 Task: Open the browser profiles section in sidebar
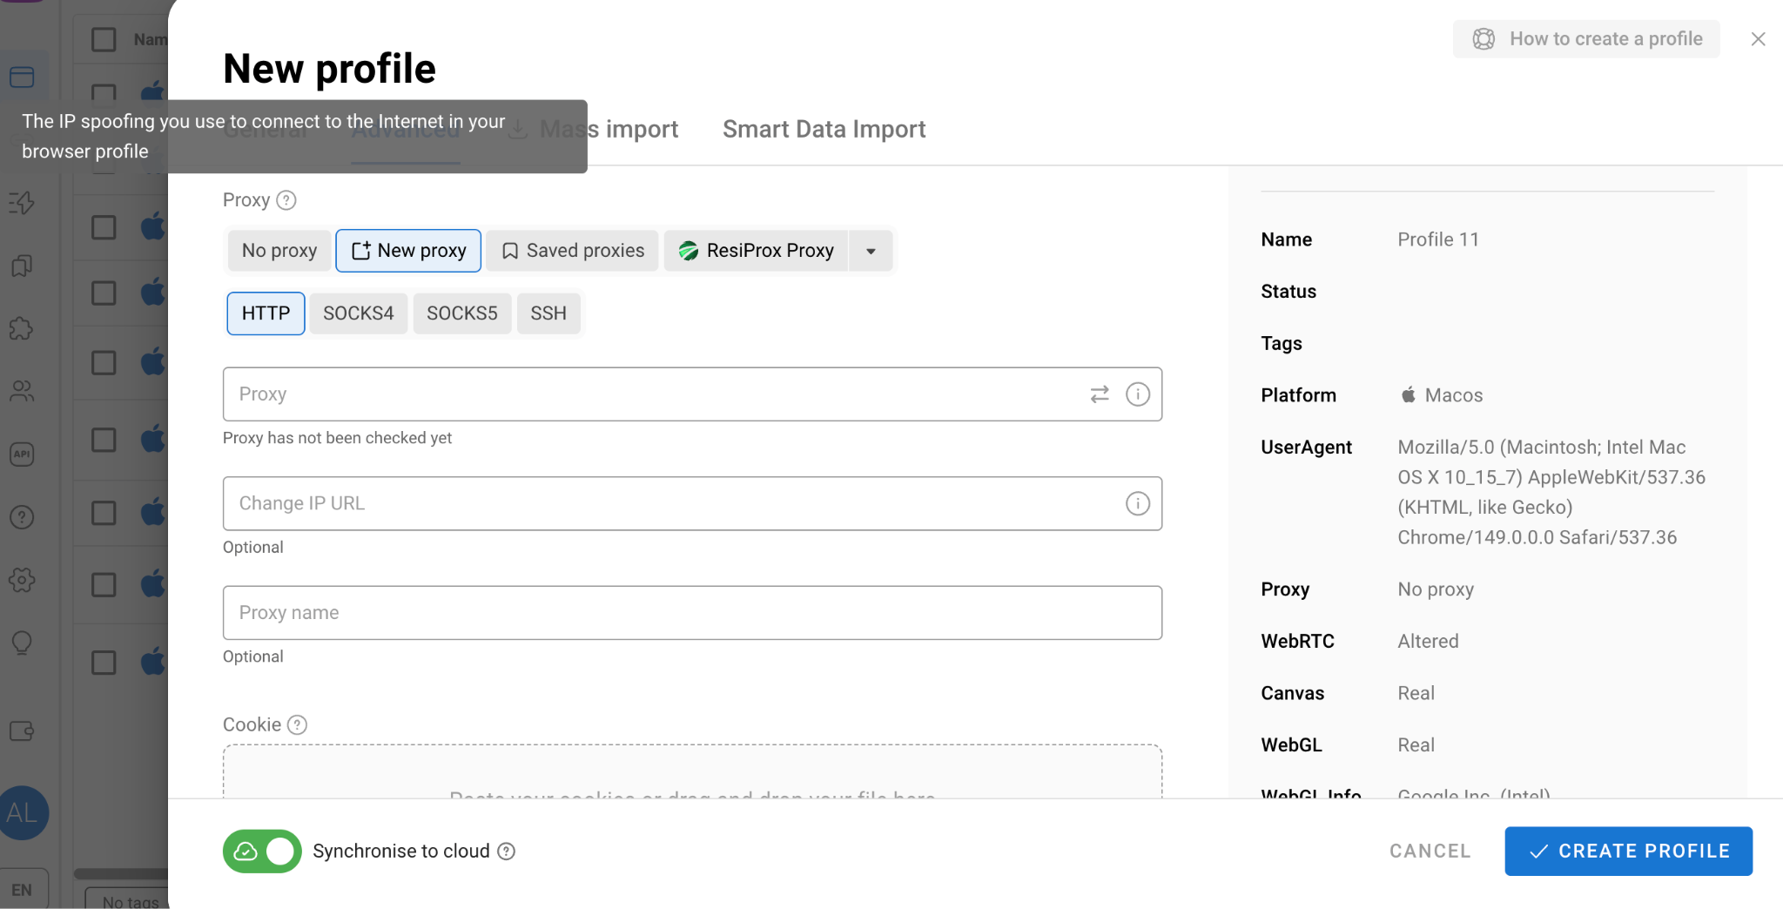22,77
